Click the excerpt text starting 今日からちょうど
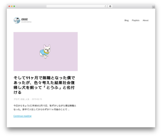This screenshot has height=137, width=162. (x=45, y=108)
